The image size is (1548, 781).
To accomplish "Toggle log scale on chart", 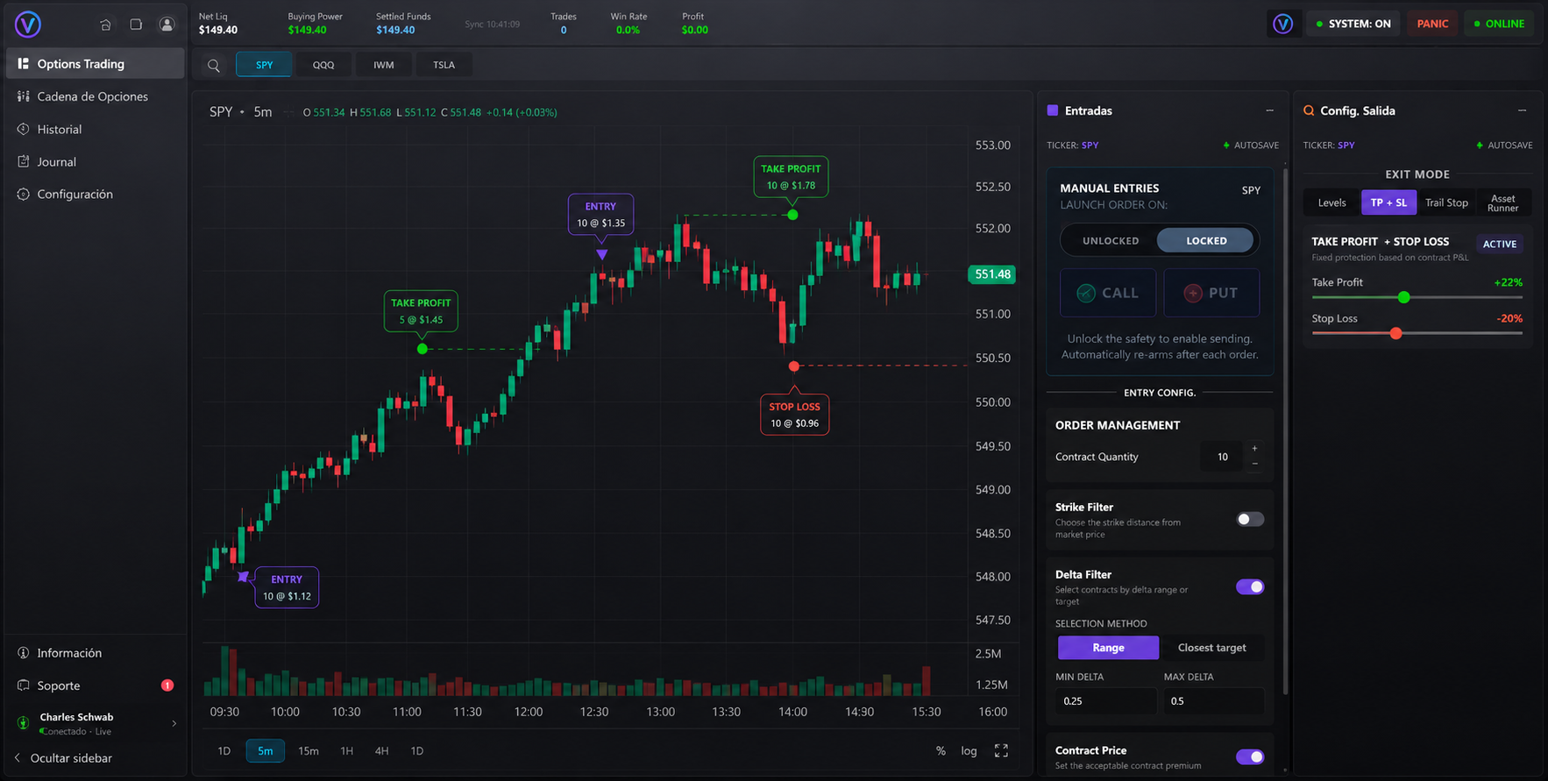I will tap(969, 750).
